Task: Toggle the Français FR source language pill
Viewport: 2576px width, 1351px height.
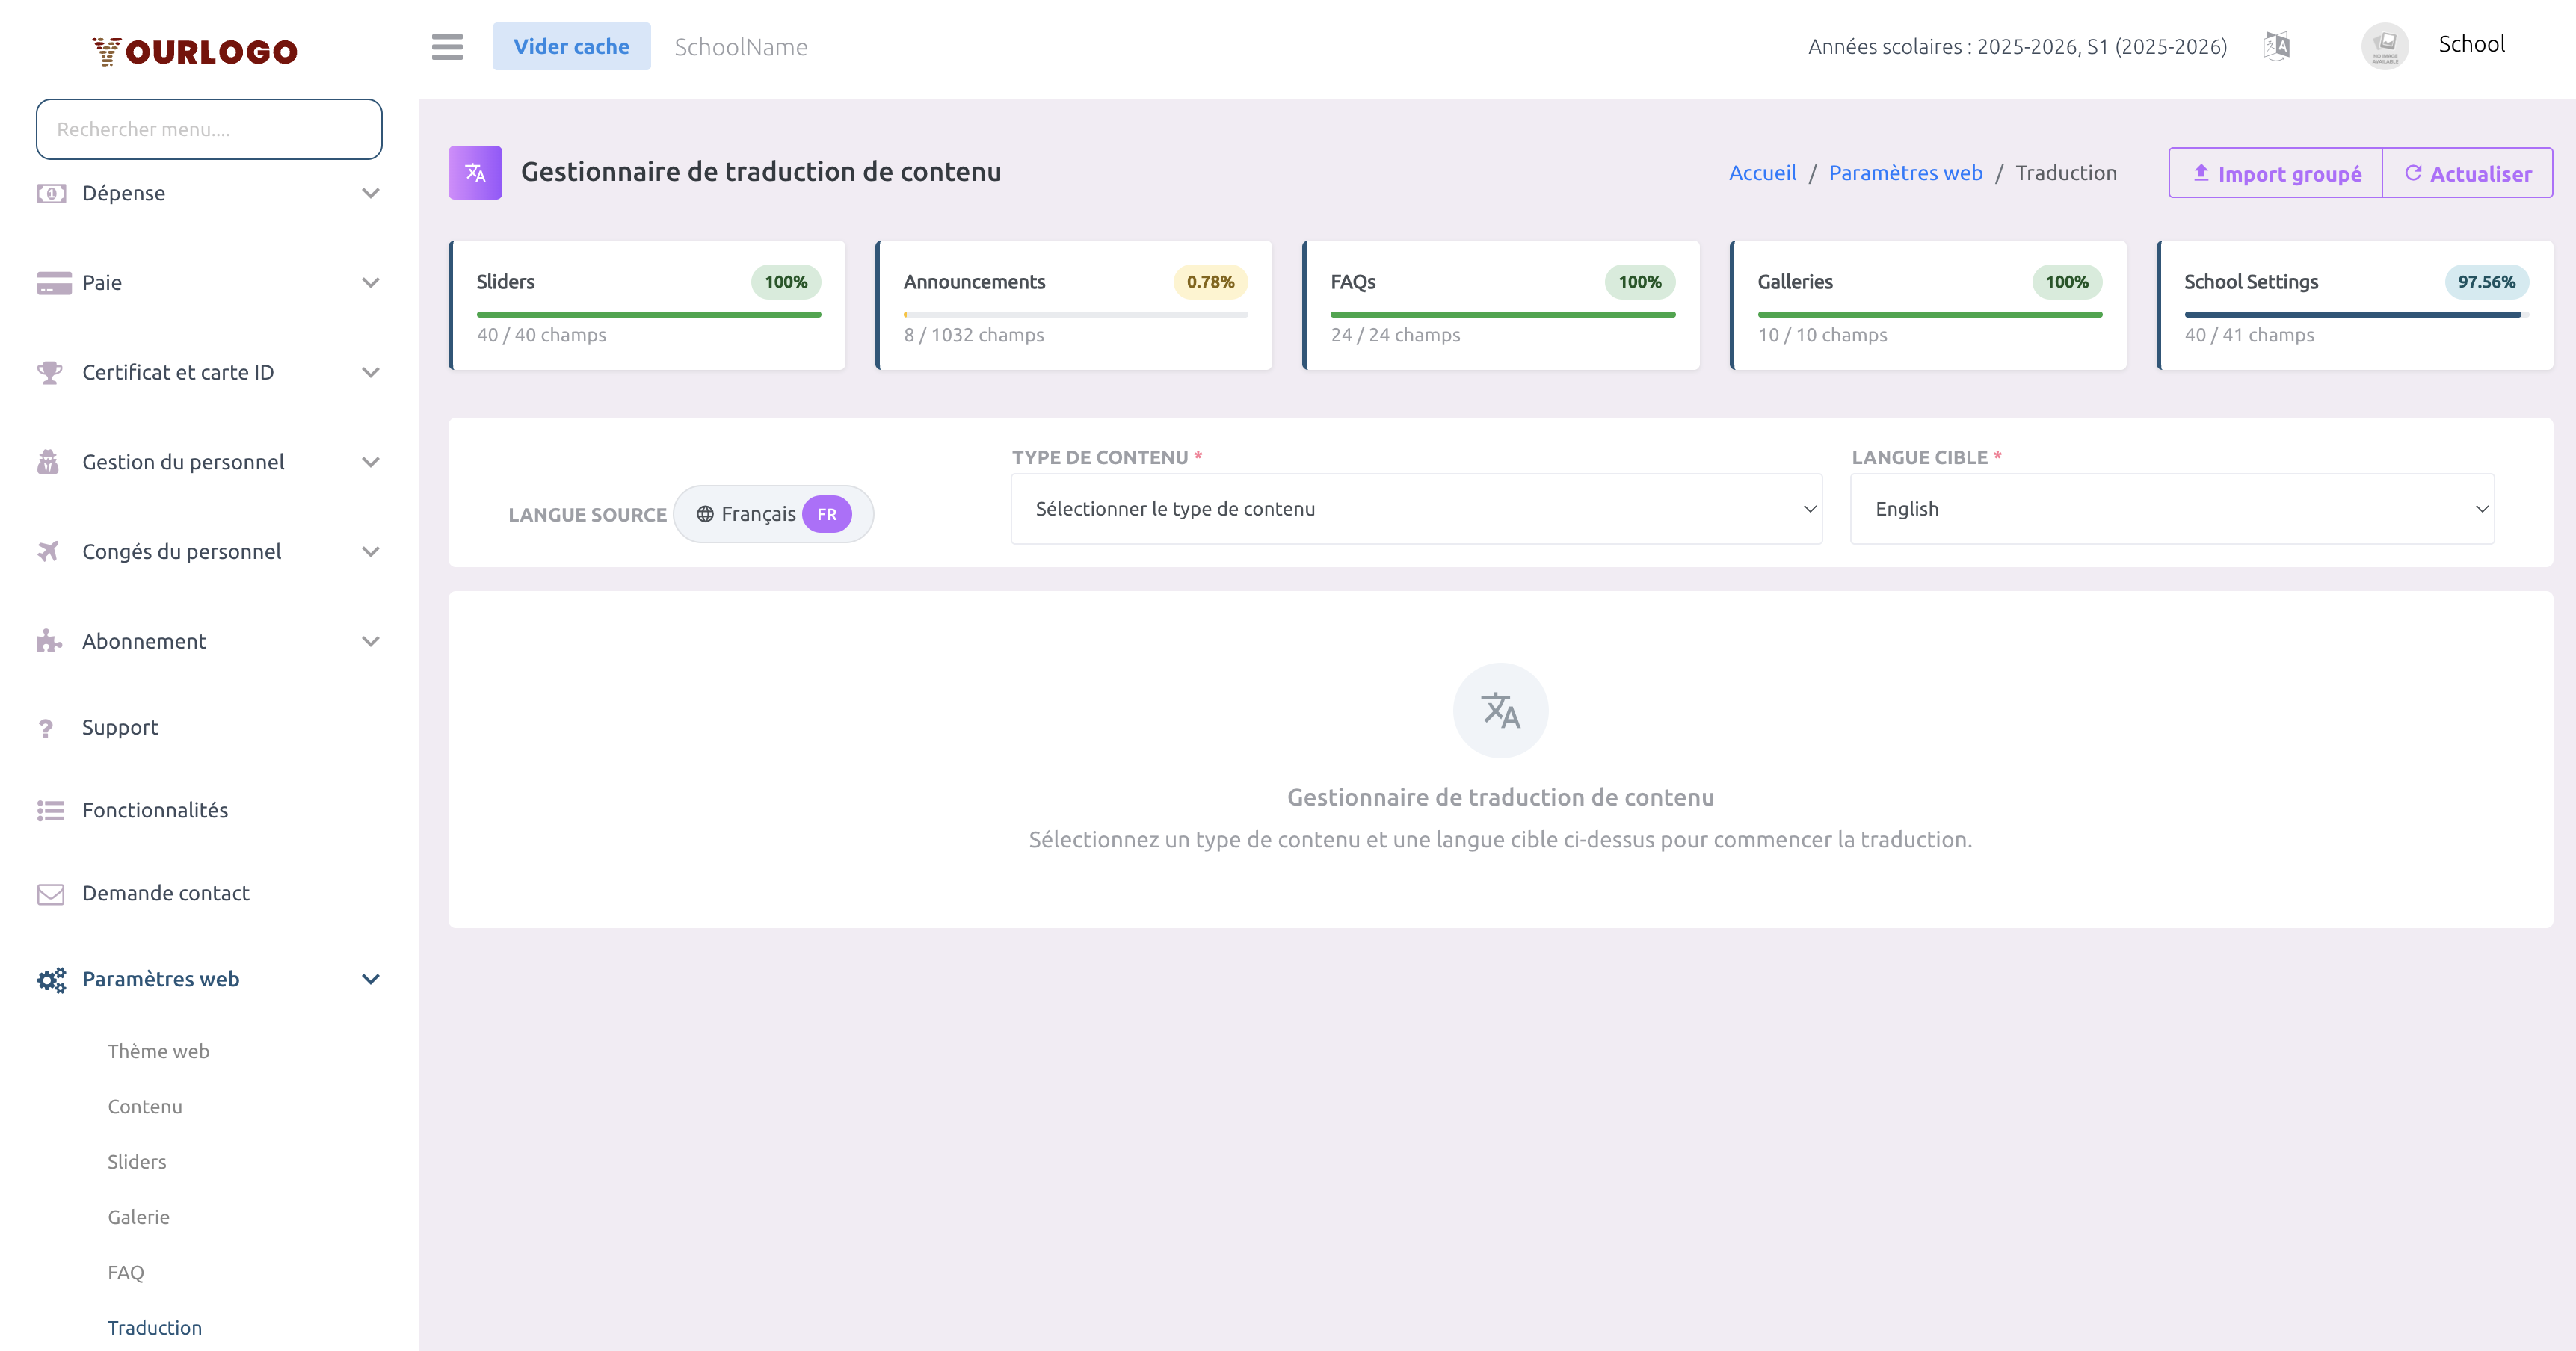Action: click(x=773, y=513)
